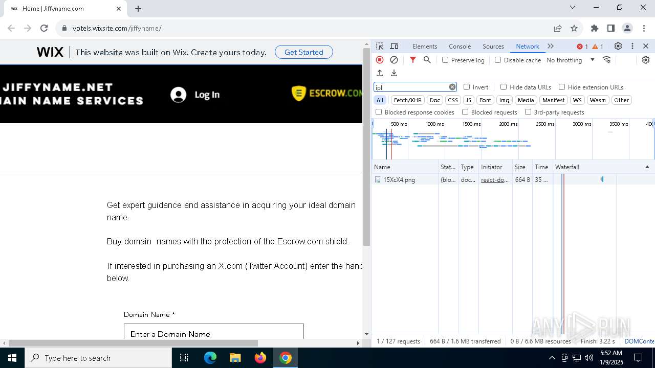Image resolution: width=655 pixels, height=368 pixels.
Task: Stop recording network log
Action: 380,60
